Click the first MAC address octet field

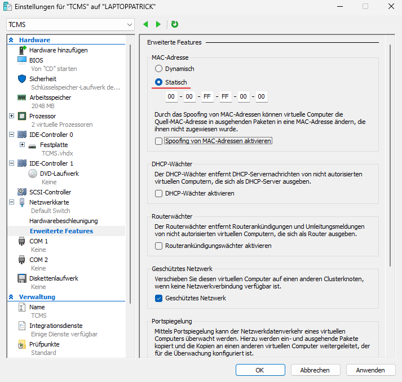(x=171, y=96)
